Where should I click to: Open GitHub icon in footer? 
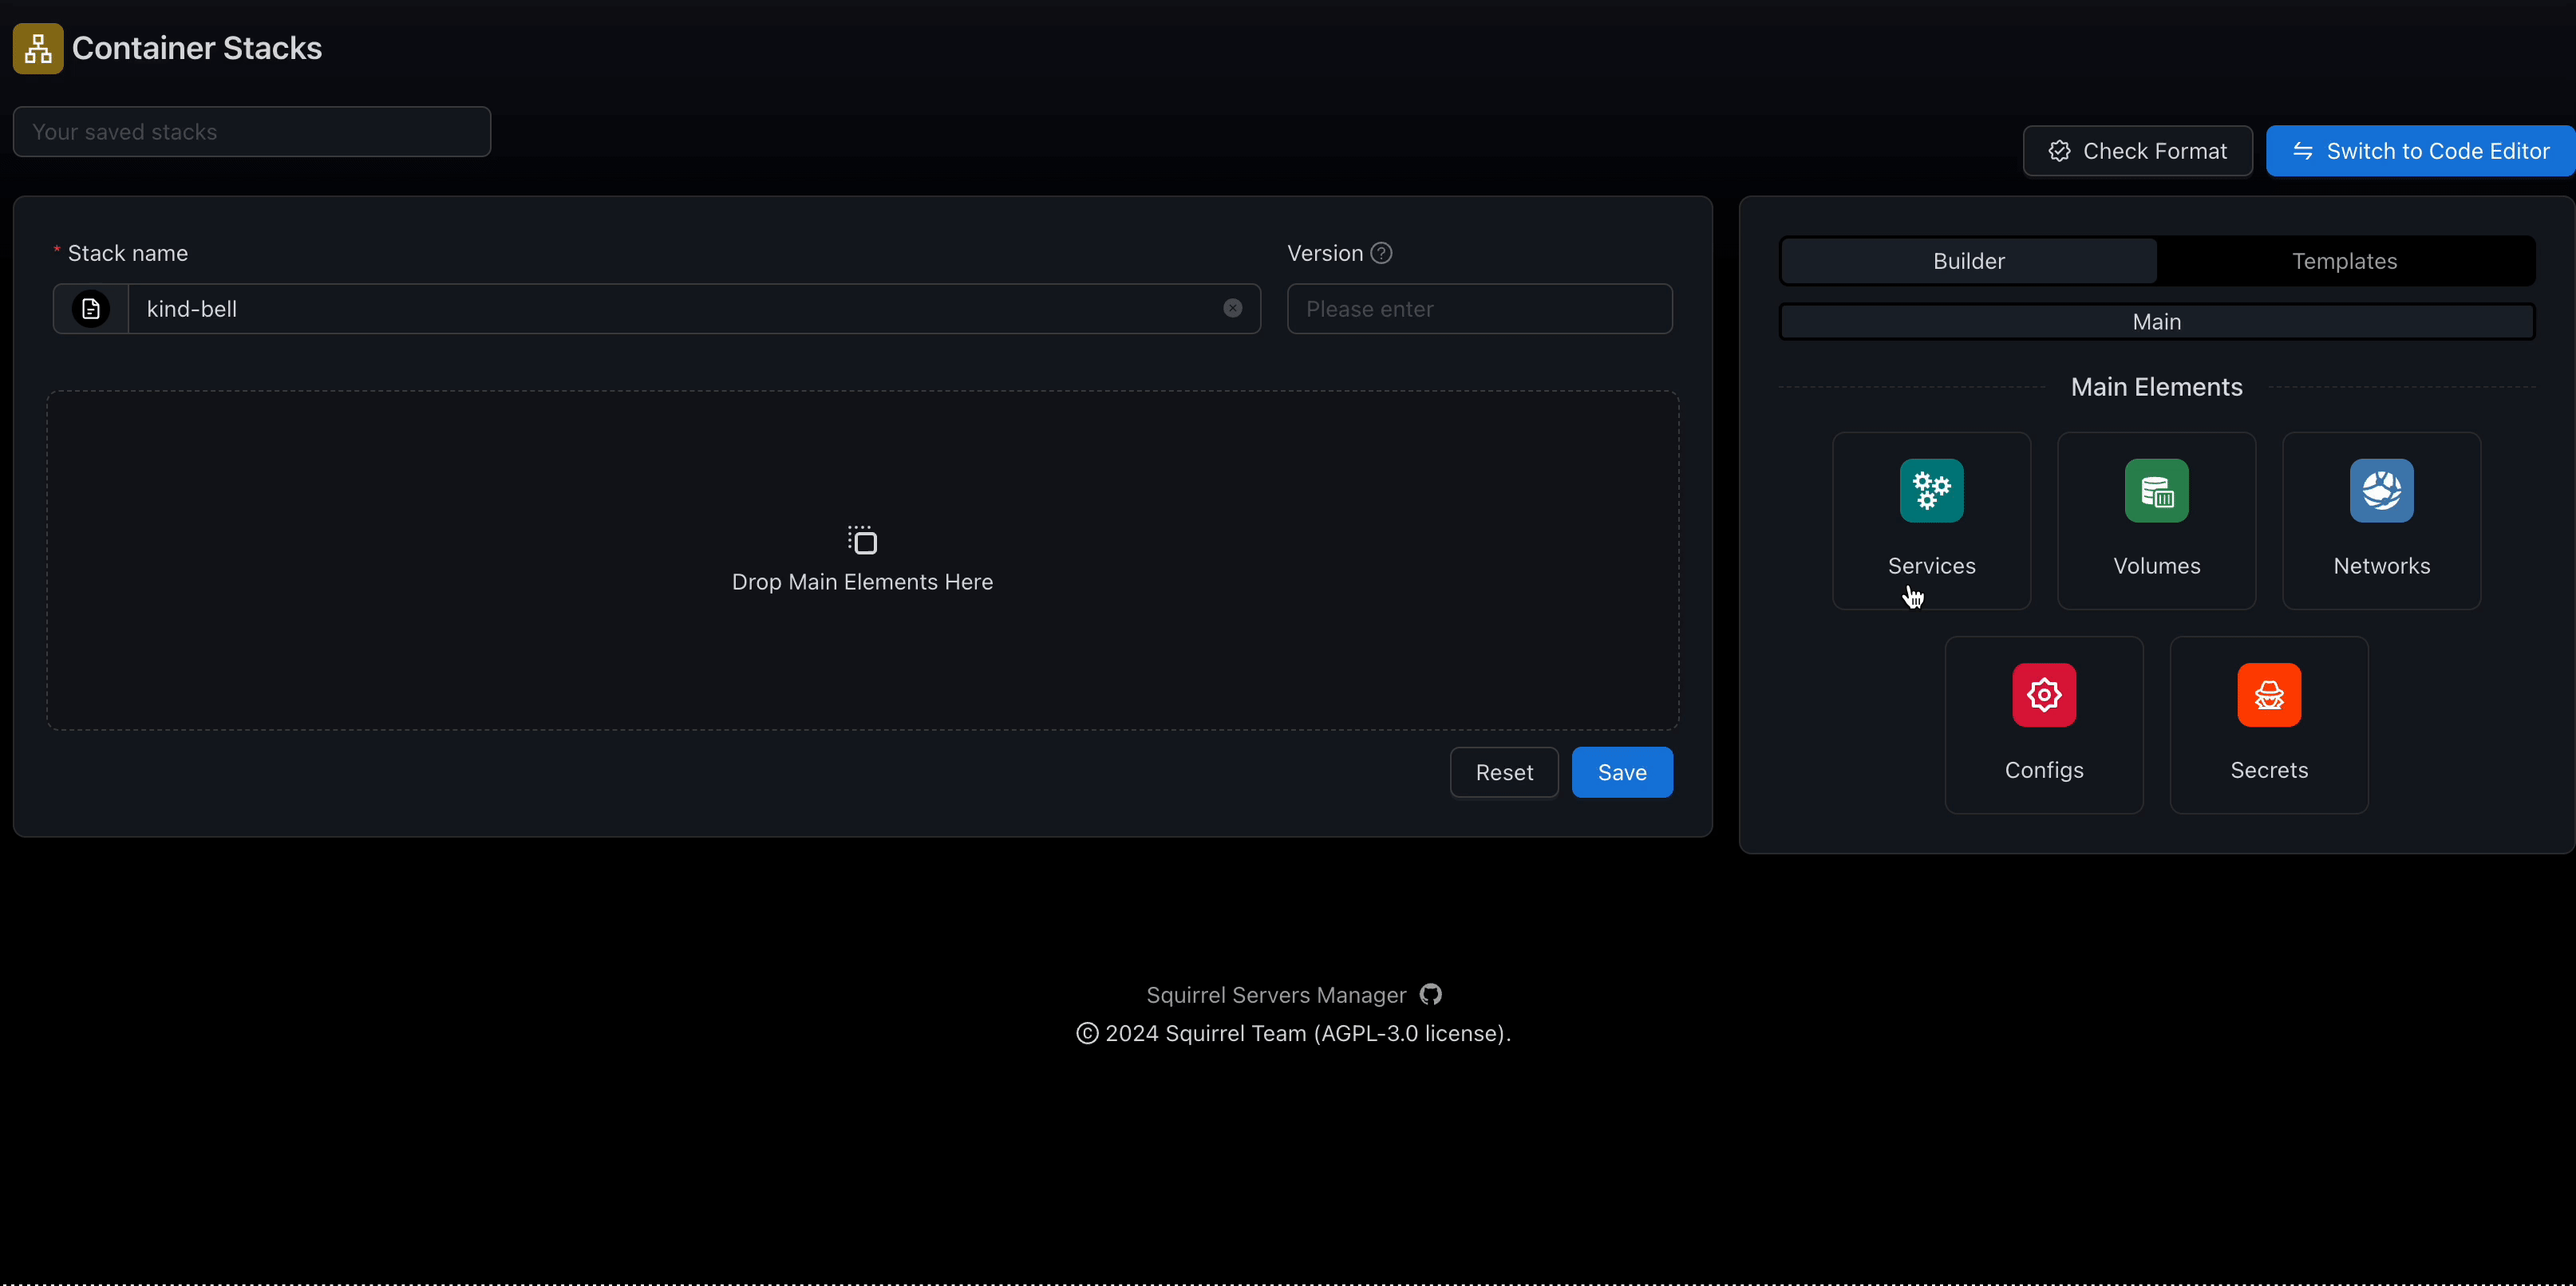[1431, 994]
